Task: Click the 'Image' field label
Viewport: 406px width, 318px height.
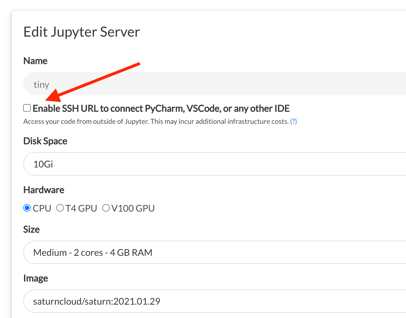Action: [x=36, y=278]
